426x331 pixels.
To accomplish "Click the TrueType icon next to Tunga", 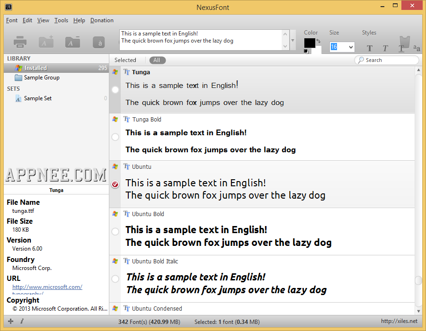I will click(126, 72).
